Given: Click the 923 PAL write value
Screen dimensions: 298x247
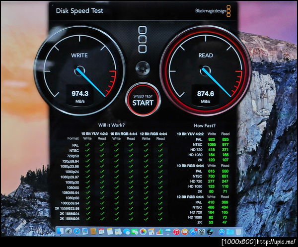Looking at the screenshot, I should coord(212,139).
